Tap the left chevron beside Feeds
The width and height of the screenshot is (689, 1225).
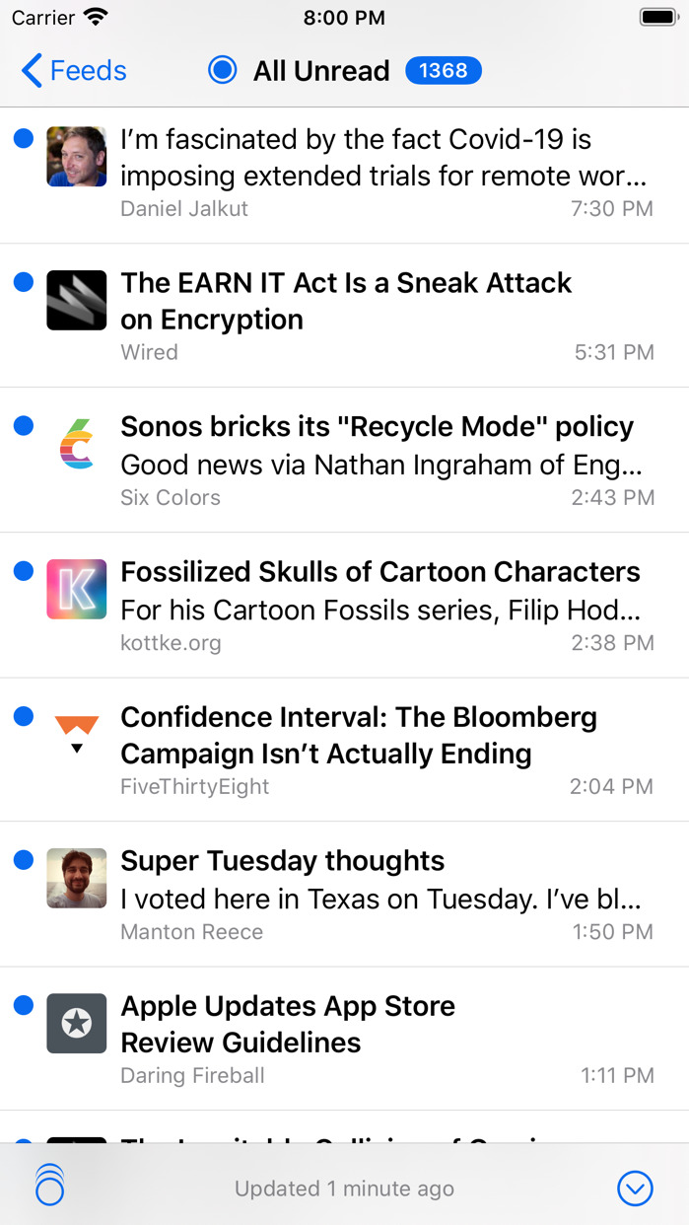[x=30, y=70]
